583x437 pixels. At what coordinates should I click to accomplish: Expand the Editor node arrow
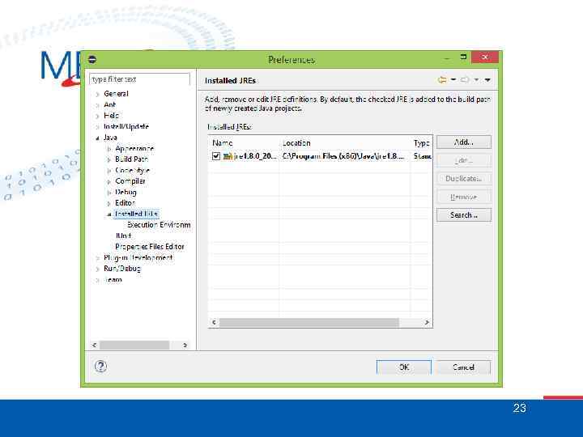[109, 204]
